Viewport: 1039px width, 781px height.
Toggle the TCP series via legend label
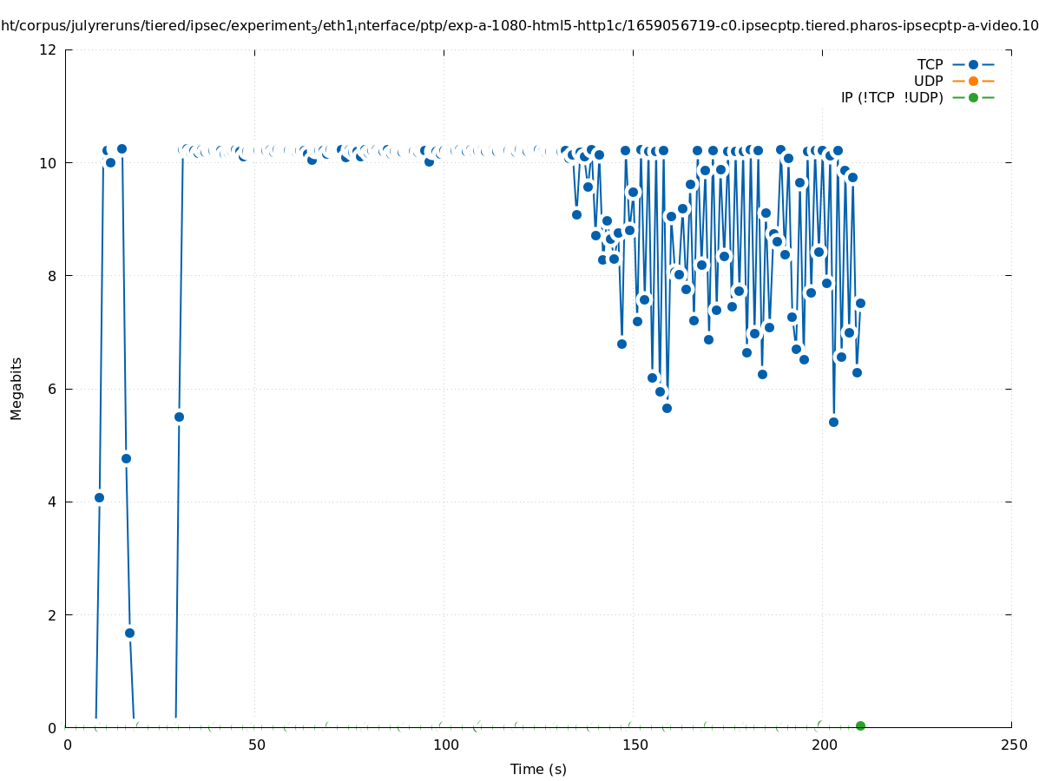[x=930, y=64]
